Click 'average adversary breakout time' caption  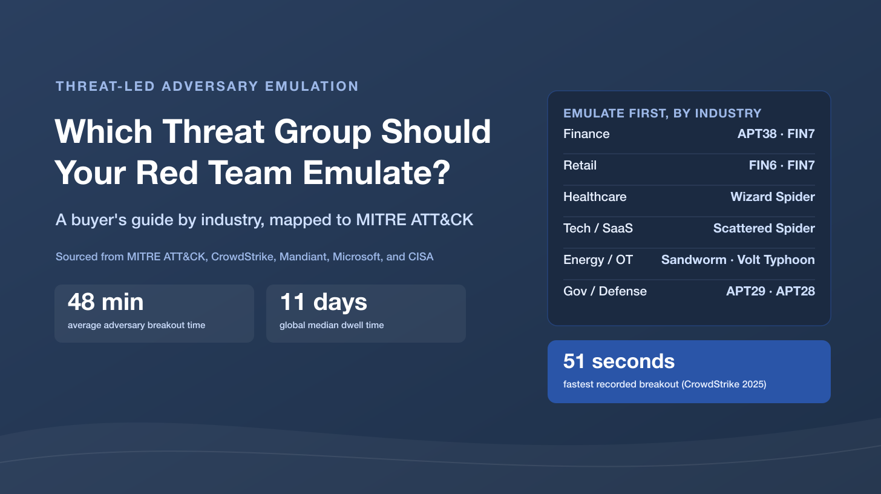(136, 325)
